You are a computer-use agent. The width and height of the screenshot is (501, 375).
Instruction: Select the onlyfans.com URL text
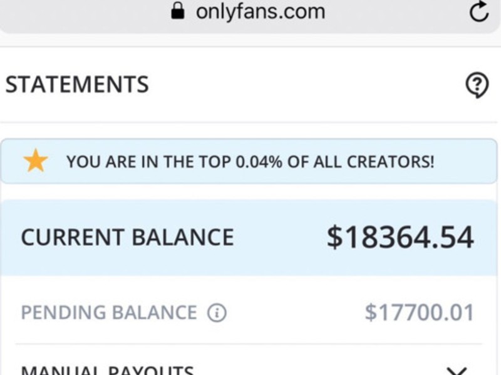(x=261, y=12)
